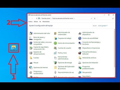Screen dimensions: 120x90
Task: Open the Historial de archivos icon
Action: [x=80, y=58]
